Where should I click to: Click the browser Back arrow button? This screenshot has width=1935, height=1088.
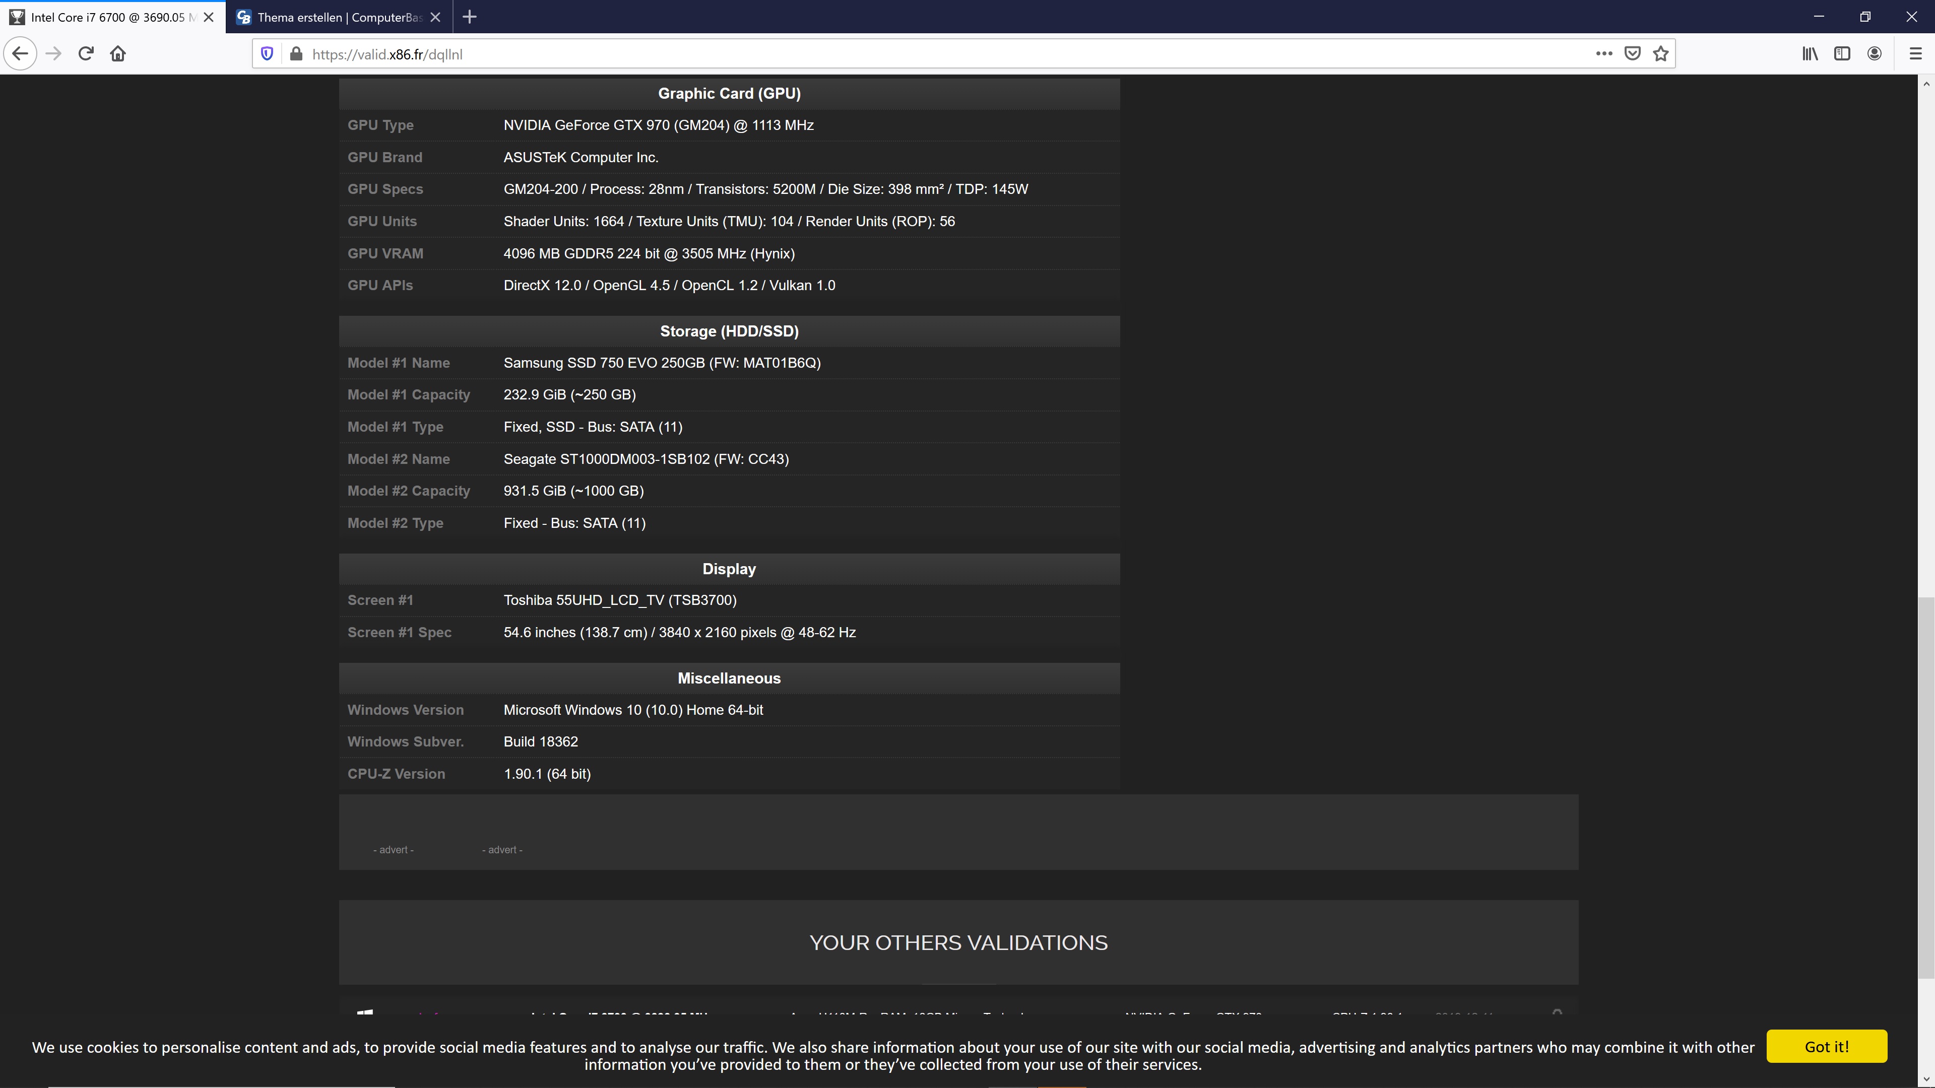(20, 53)
